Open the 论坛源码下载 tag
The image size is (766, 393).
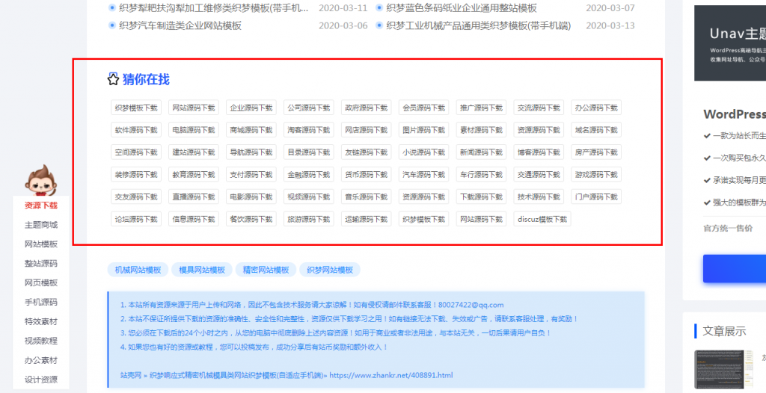click(136, 219)
